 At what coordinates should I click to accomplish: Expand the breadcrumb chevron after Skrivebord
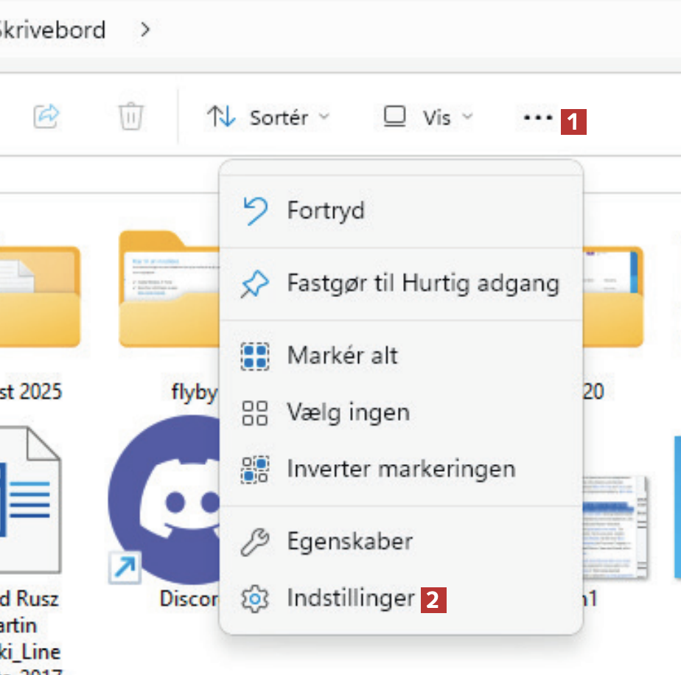145,30
